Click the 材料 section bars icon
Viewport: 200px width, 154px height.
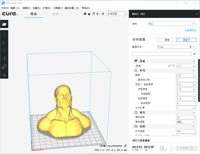(x=136, y=126)
